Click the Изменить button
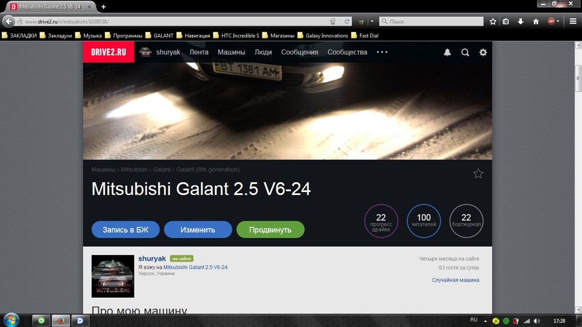 [198, 230]
